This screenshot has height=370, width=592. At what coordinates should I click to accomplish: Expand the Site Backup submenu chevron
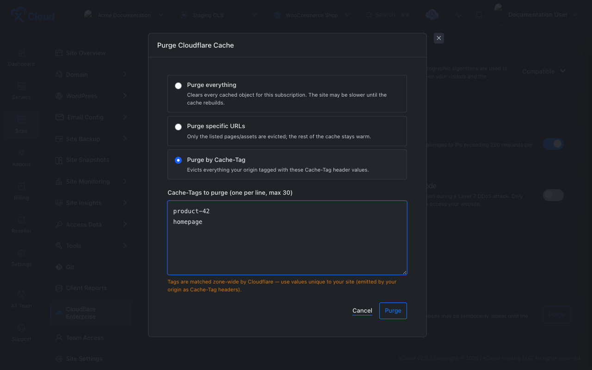coord(125,139)
